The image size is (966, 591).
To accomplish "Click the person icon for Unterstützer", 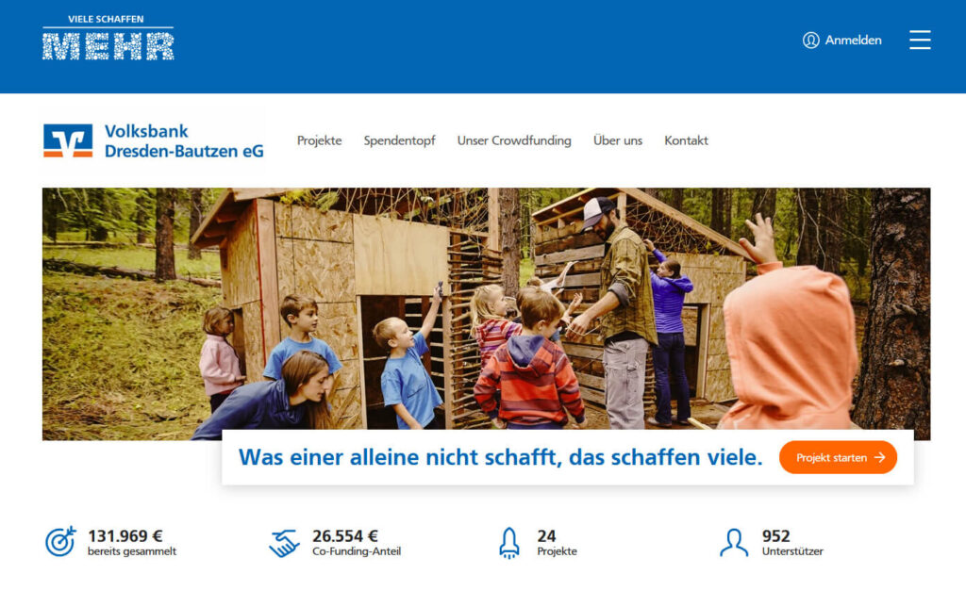I will tap(734, 542).
